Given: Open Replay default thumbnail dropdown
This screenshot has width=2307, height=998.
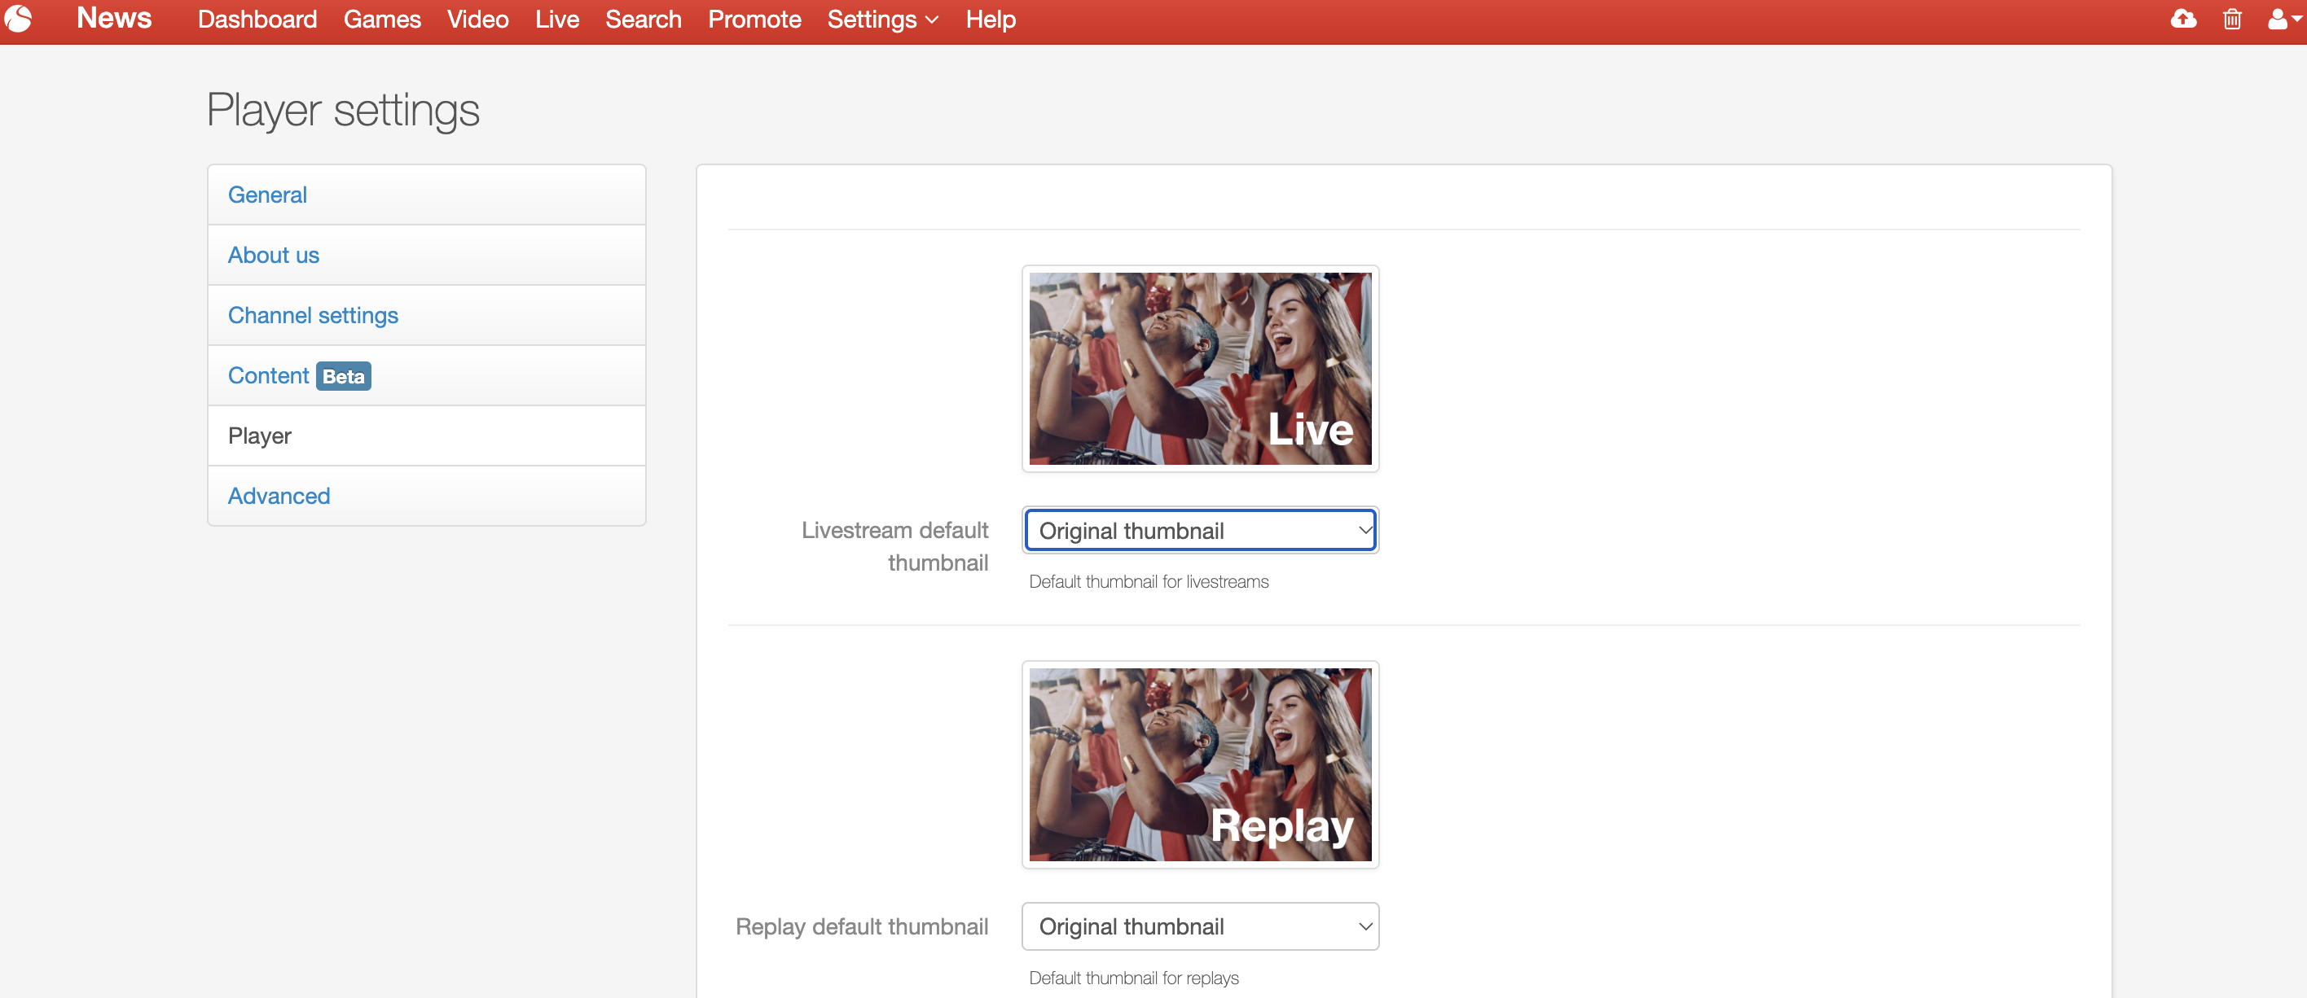Looking at the screenshot, I should coord(1199,926).
